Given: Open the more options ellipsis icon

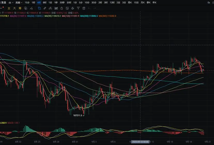Looking at the screenshot, I should (x=1, y=8).
